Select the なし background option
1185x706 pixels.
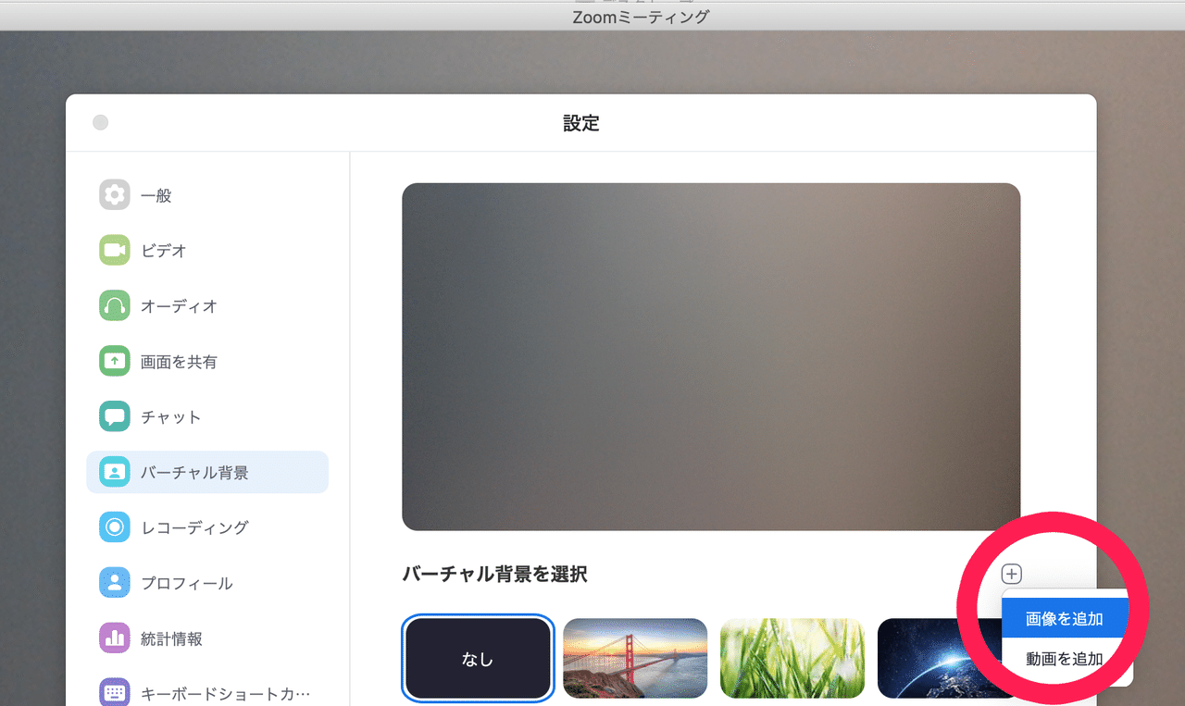point(478,659)
